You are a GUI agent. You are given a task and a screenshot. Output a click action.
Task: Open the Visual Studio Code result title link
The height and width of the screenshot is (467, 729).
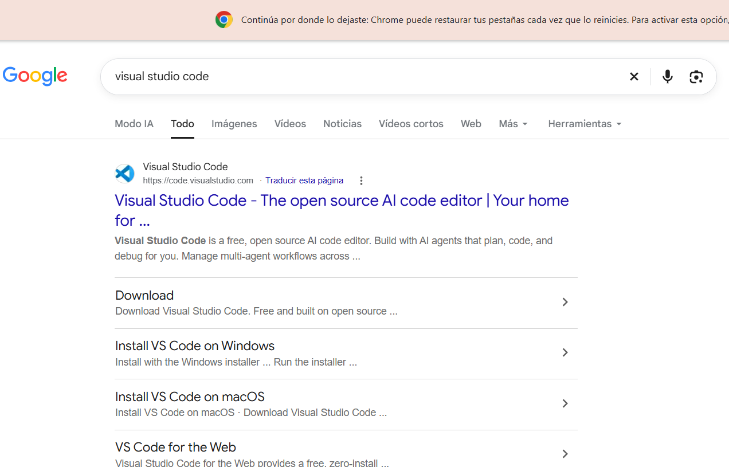pos(342,210)
